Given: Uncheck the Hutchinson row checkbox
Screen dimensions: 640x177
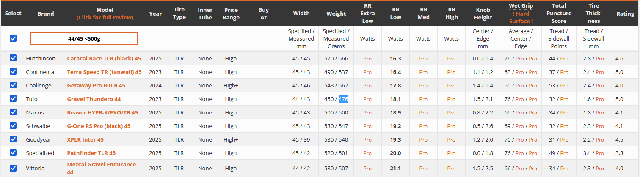Looking at the screenshot, I should click(x=13, y=58).
